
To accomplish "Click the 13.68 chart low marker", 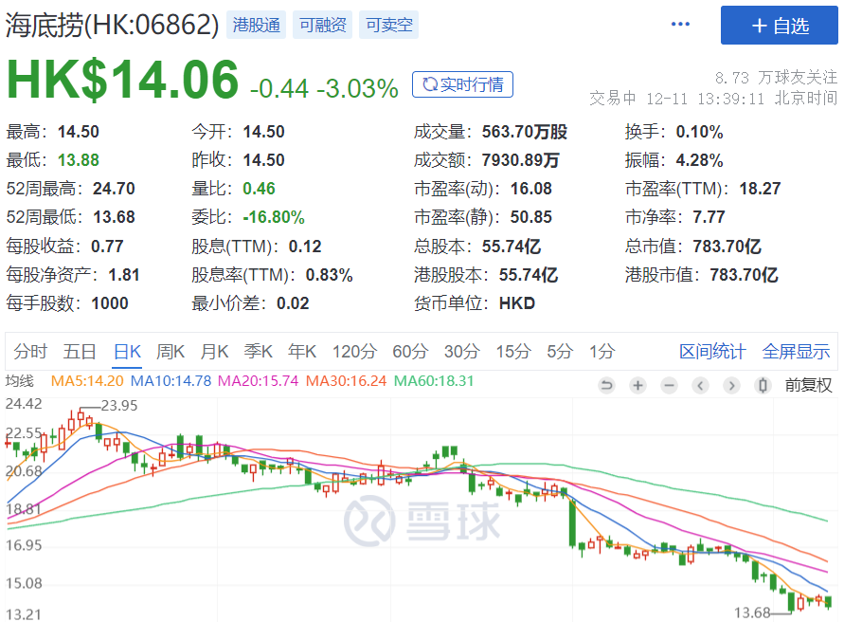I will (x=752, y=613).
